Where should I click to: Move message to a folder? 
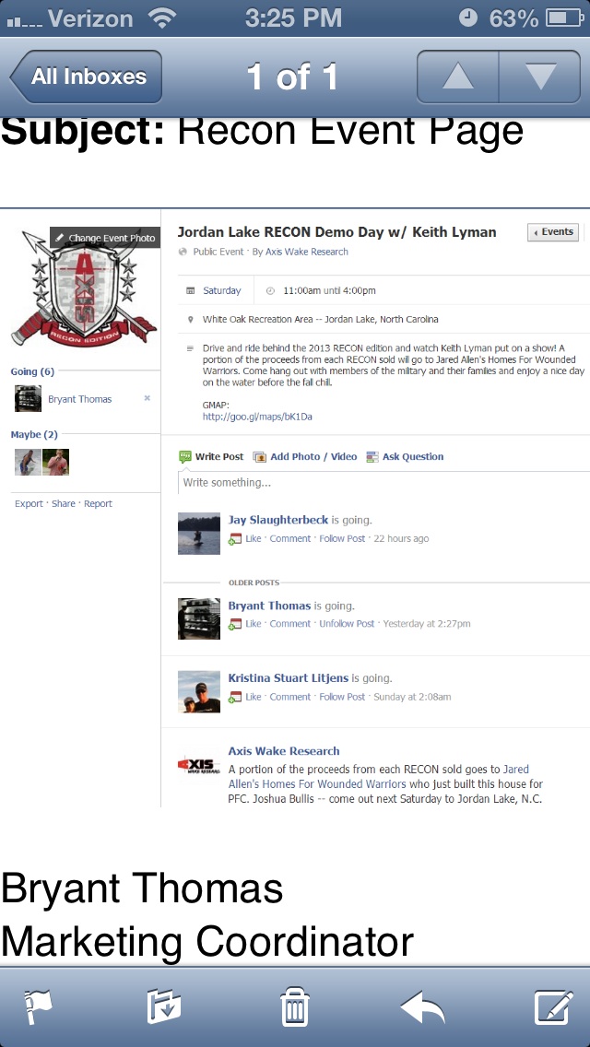pos(164,1007)
